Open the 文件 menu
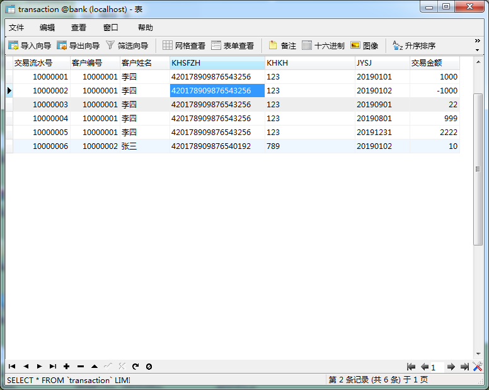The height and width of the screenshot is (390, 489). click(16, 28)
